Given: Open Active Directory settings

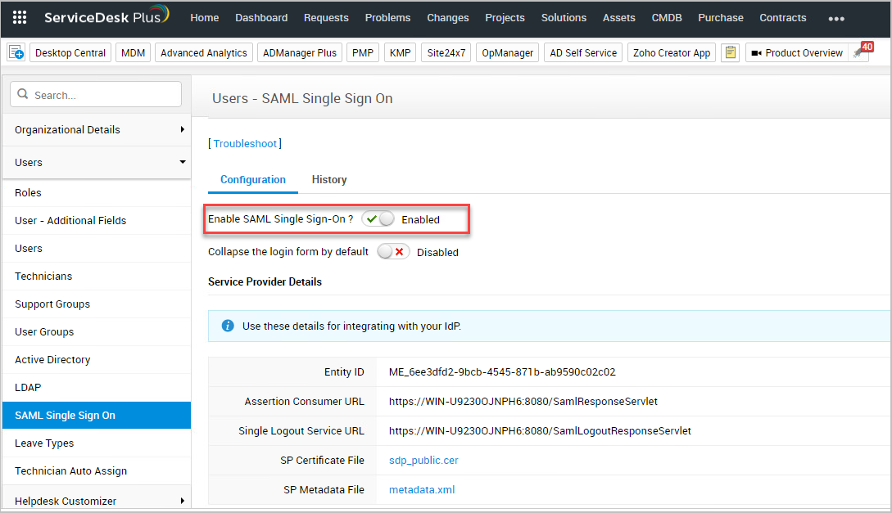Looking at the screenshot, I should tap(97, 360).
